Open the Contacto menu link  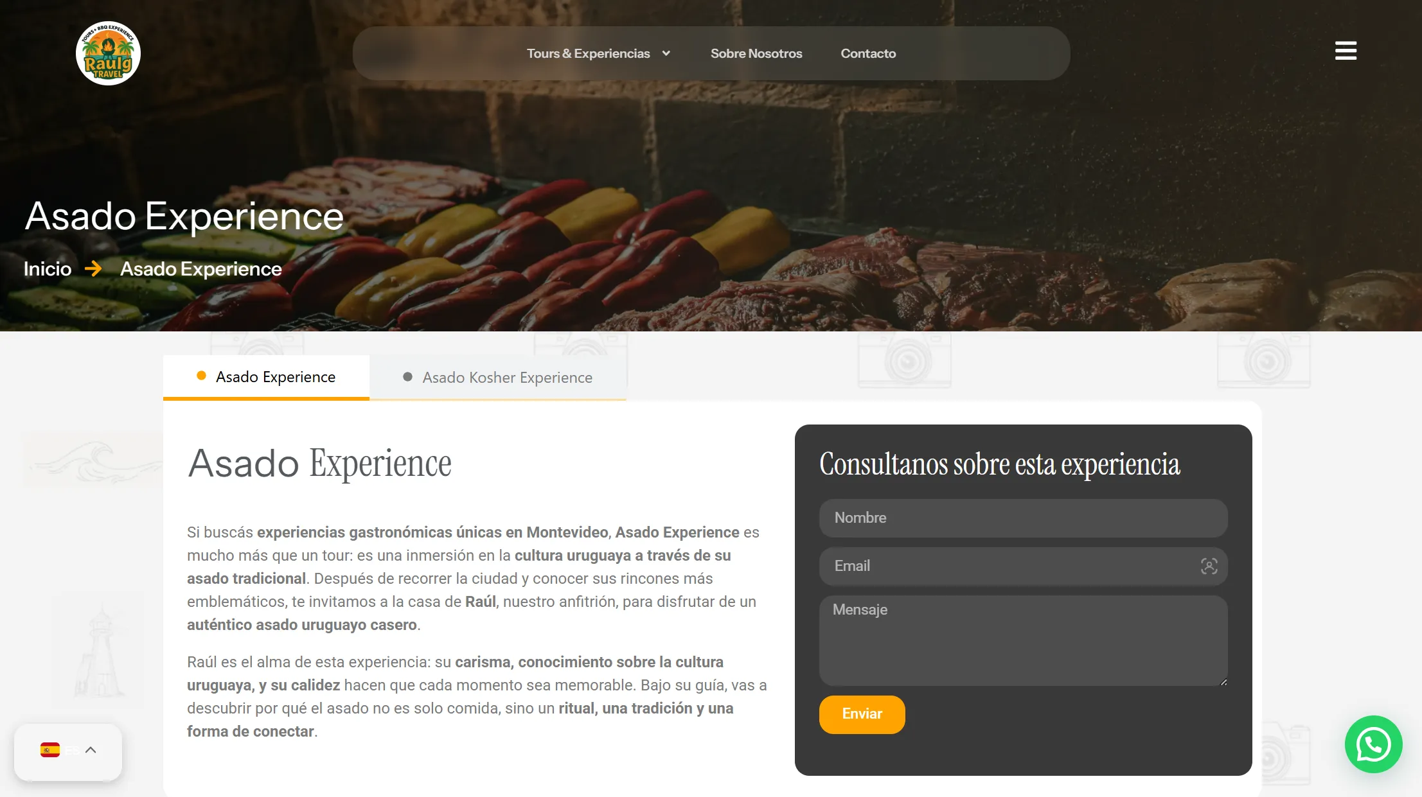pyautogui.click(x=868, y=53)
